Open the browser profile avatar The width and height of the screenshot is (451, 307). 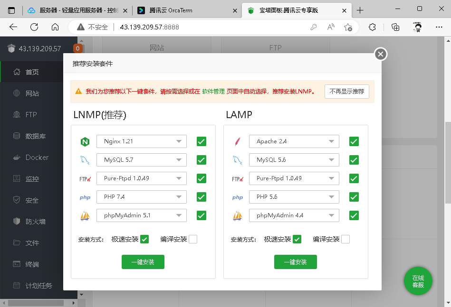click(417, 27)
